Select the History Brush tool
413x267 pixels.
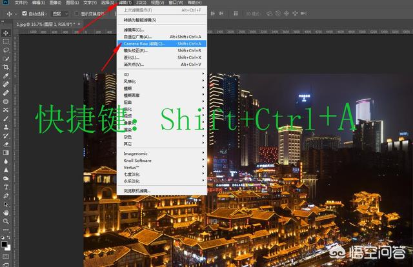[6, 135]
